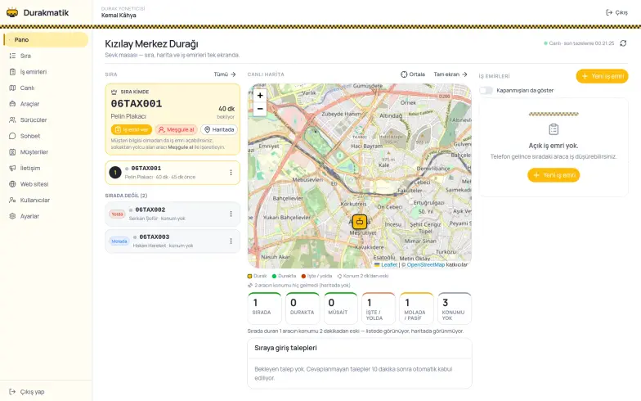Center the map with Ortala
The image size is (641, 401).
tap(413, 74)
